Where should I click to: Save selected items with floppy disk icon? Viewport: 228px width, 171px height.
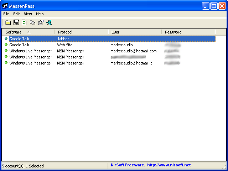point(16,22)
